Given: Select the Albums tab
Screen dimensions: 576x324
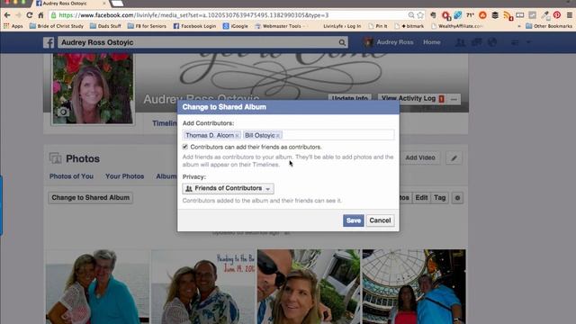Looking at the screenshot, I should point(166,176).
